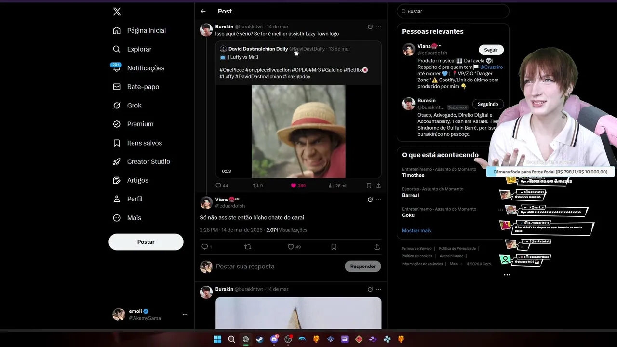Open David Dastmalchian Daily quoted profile
Screen dimensions: 617x347
coord(258,49)
